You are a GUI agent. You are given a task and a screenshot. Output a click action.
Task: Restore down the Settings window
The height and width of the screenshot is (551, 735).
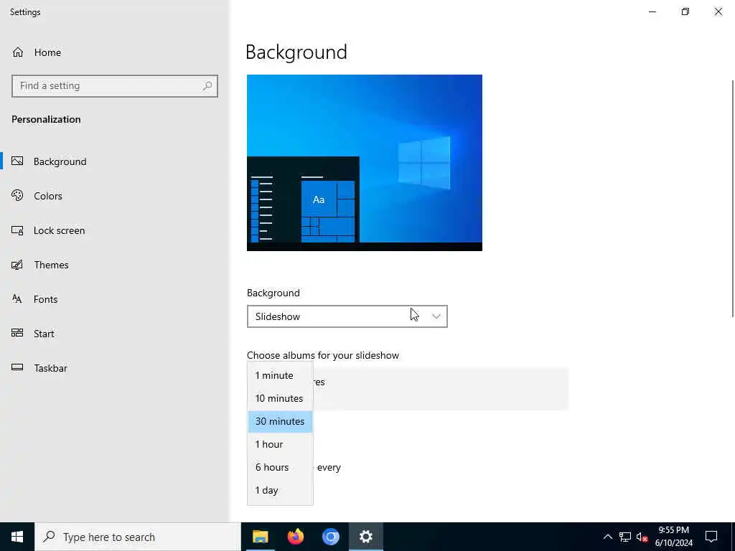pyautogui.click(x=685, y=11)
